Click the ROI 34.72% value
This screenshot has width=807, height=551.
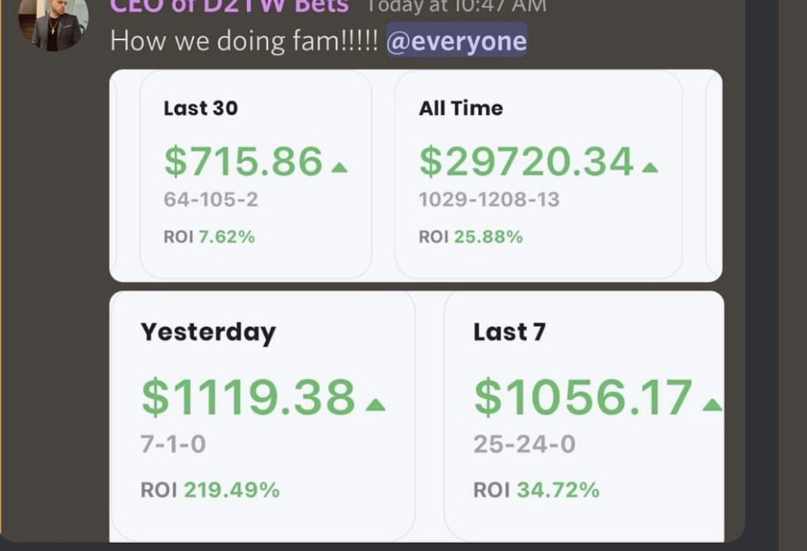click(557, 491)
